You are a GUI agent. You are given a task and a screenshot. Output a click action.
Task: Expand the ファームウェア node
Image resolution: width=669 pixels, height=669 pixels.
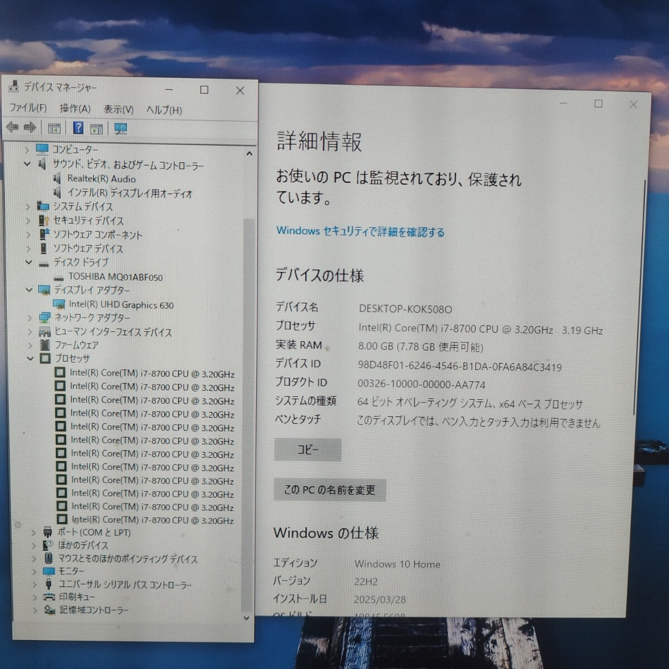[x=30, y=346]
